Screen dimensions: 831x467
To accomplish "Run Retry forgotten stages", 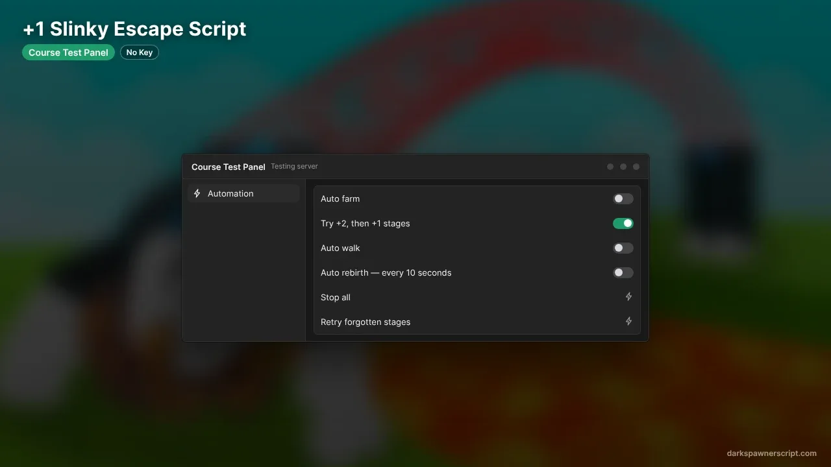I will coord(477,322).
